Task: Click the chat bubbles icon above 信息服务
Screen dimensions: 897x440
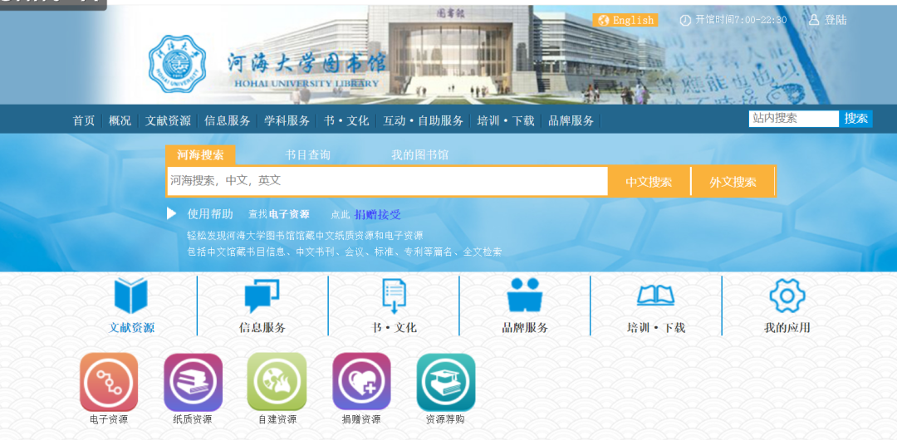Action: (262, 296)
